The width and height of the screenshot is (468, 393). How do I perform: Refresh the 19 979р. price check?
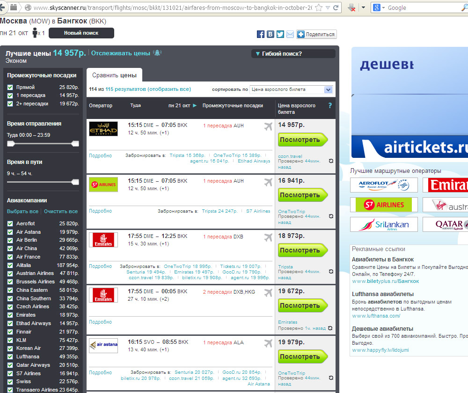pos(331,378)
